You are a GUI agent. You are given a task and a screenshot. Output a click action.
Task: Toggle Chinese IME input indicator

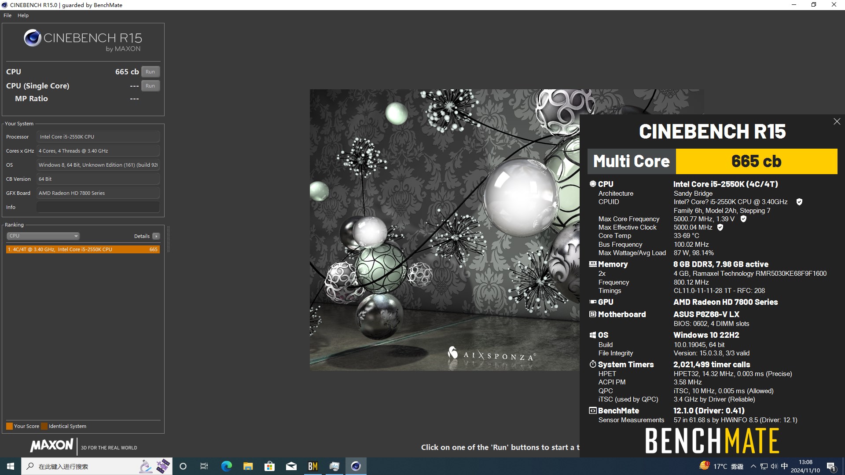tap(784, 466)
